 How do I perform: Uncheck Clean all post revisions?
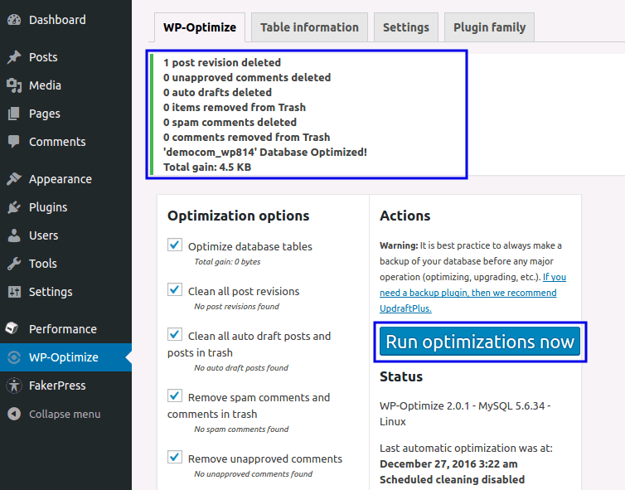[175, 289]
